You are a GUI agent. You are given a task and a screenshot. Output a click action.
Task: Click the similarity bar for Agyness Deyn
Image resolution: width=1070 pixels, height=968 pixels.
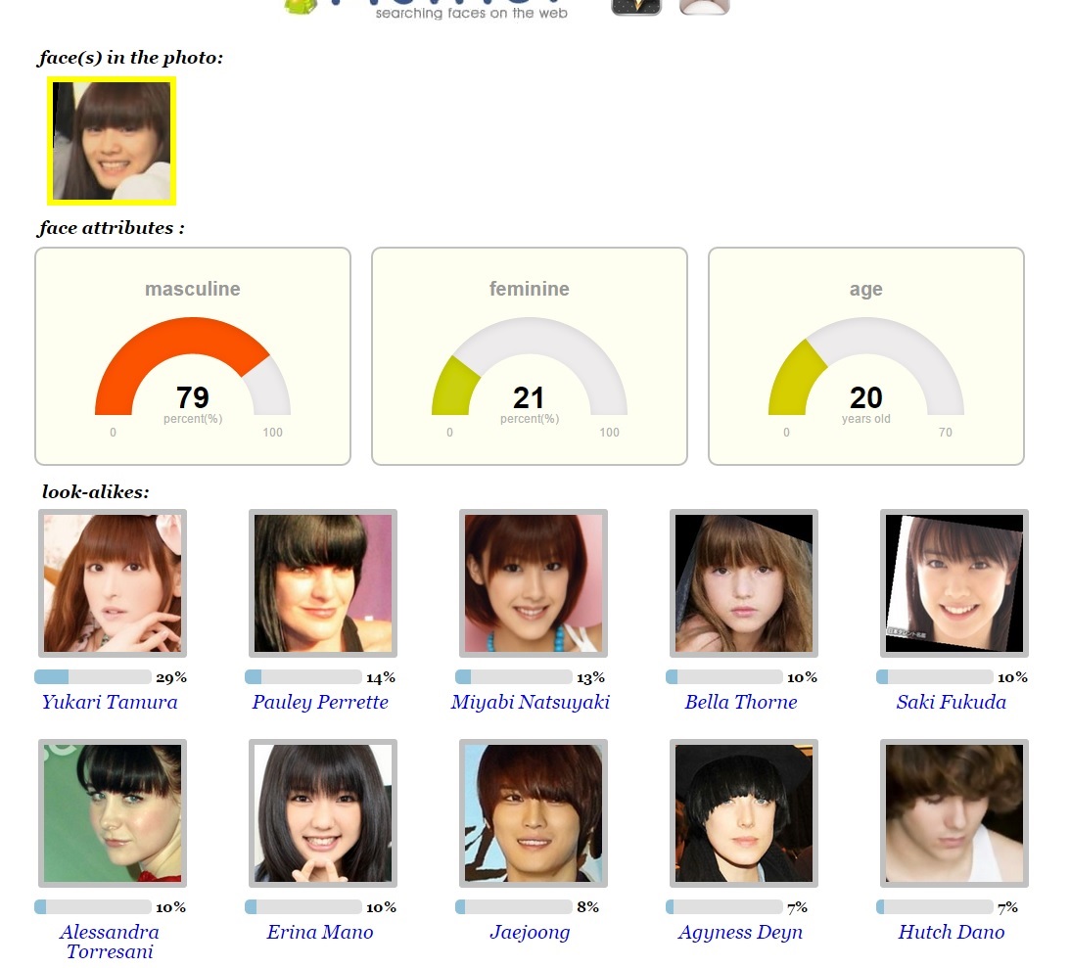724,906
